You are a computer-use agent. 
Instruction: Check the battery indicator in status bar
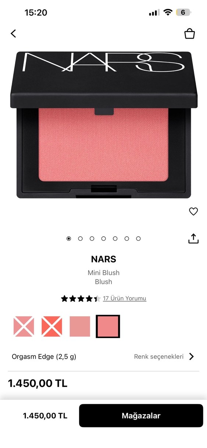click(x=184, y=12)
